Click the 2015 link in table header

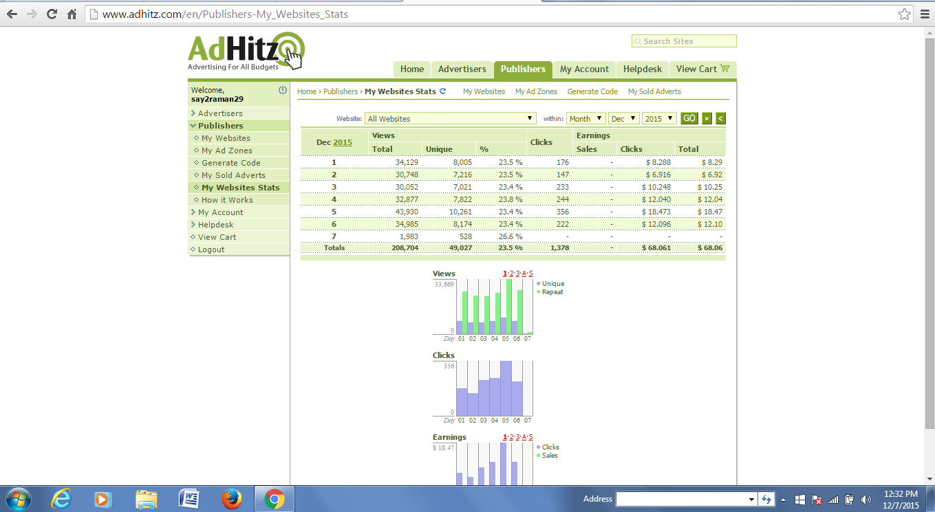pyautogui.click(x=343, y=142)
